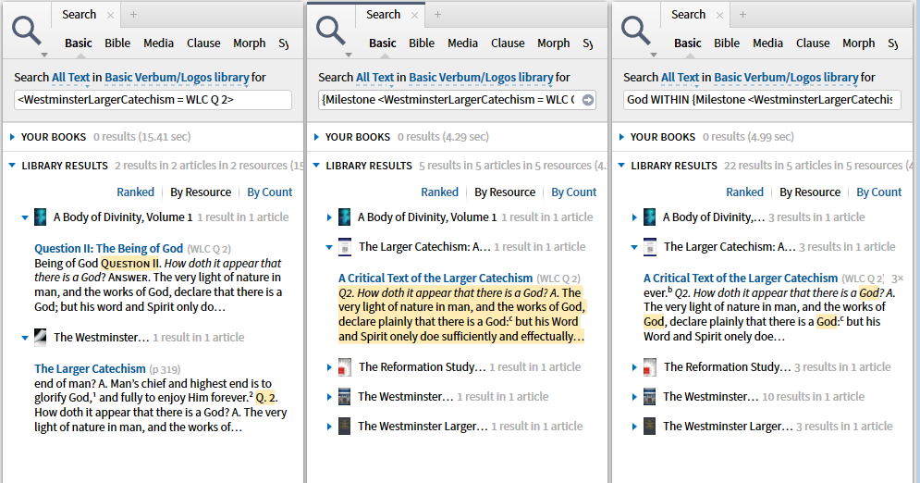Sort left panel results by Ranked
The width and height of the screenshot is (920, 483).
point(136,192)
